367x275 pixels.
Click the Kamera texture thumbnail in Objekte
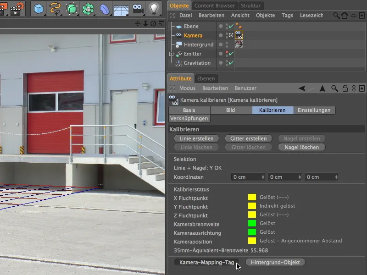pyautogui.click(x=239, y=35)
